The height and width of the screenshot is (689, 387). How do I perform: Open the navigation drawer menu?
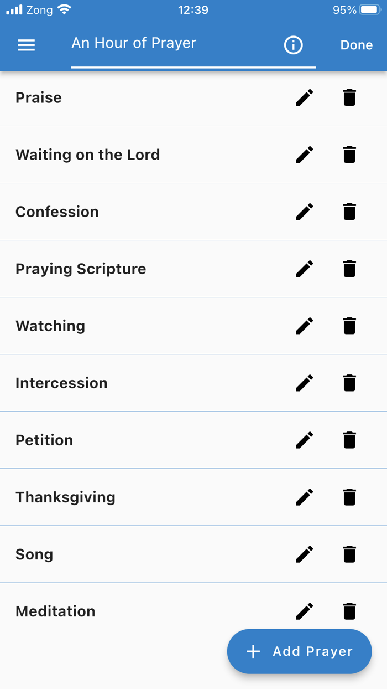(26, 45)
